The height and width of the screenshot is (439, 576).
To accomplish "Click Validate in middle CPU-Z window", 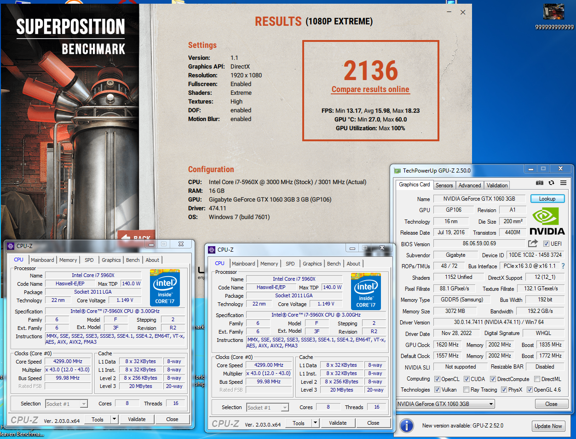I will pos(338,423).
